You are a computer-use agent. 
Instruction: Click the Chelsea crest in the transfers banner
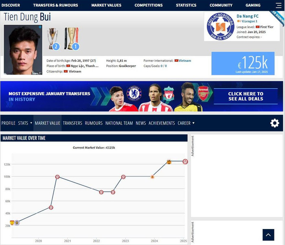[x=134, y=93]
